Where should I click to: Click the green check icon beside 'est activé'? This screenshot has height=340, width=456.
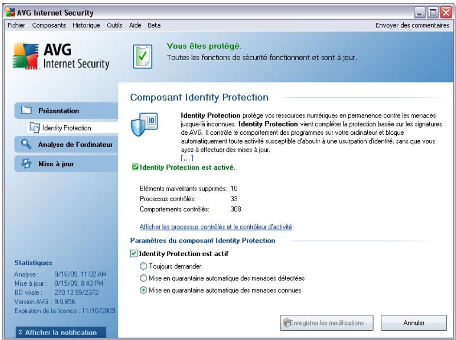click(135, 167)
